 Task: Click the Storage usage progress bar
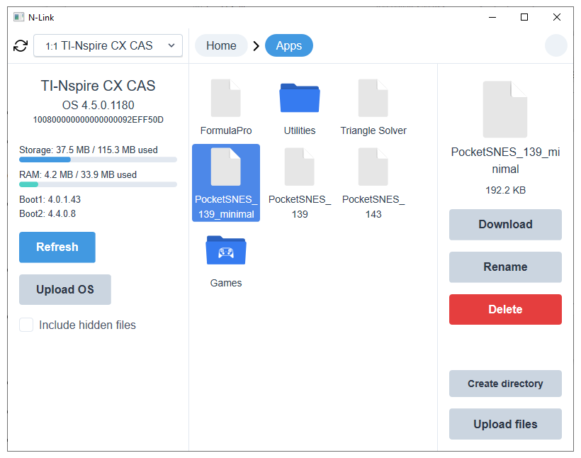(98, 160)
